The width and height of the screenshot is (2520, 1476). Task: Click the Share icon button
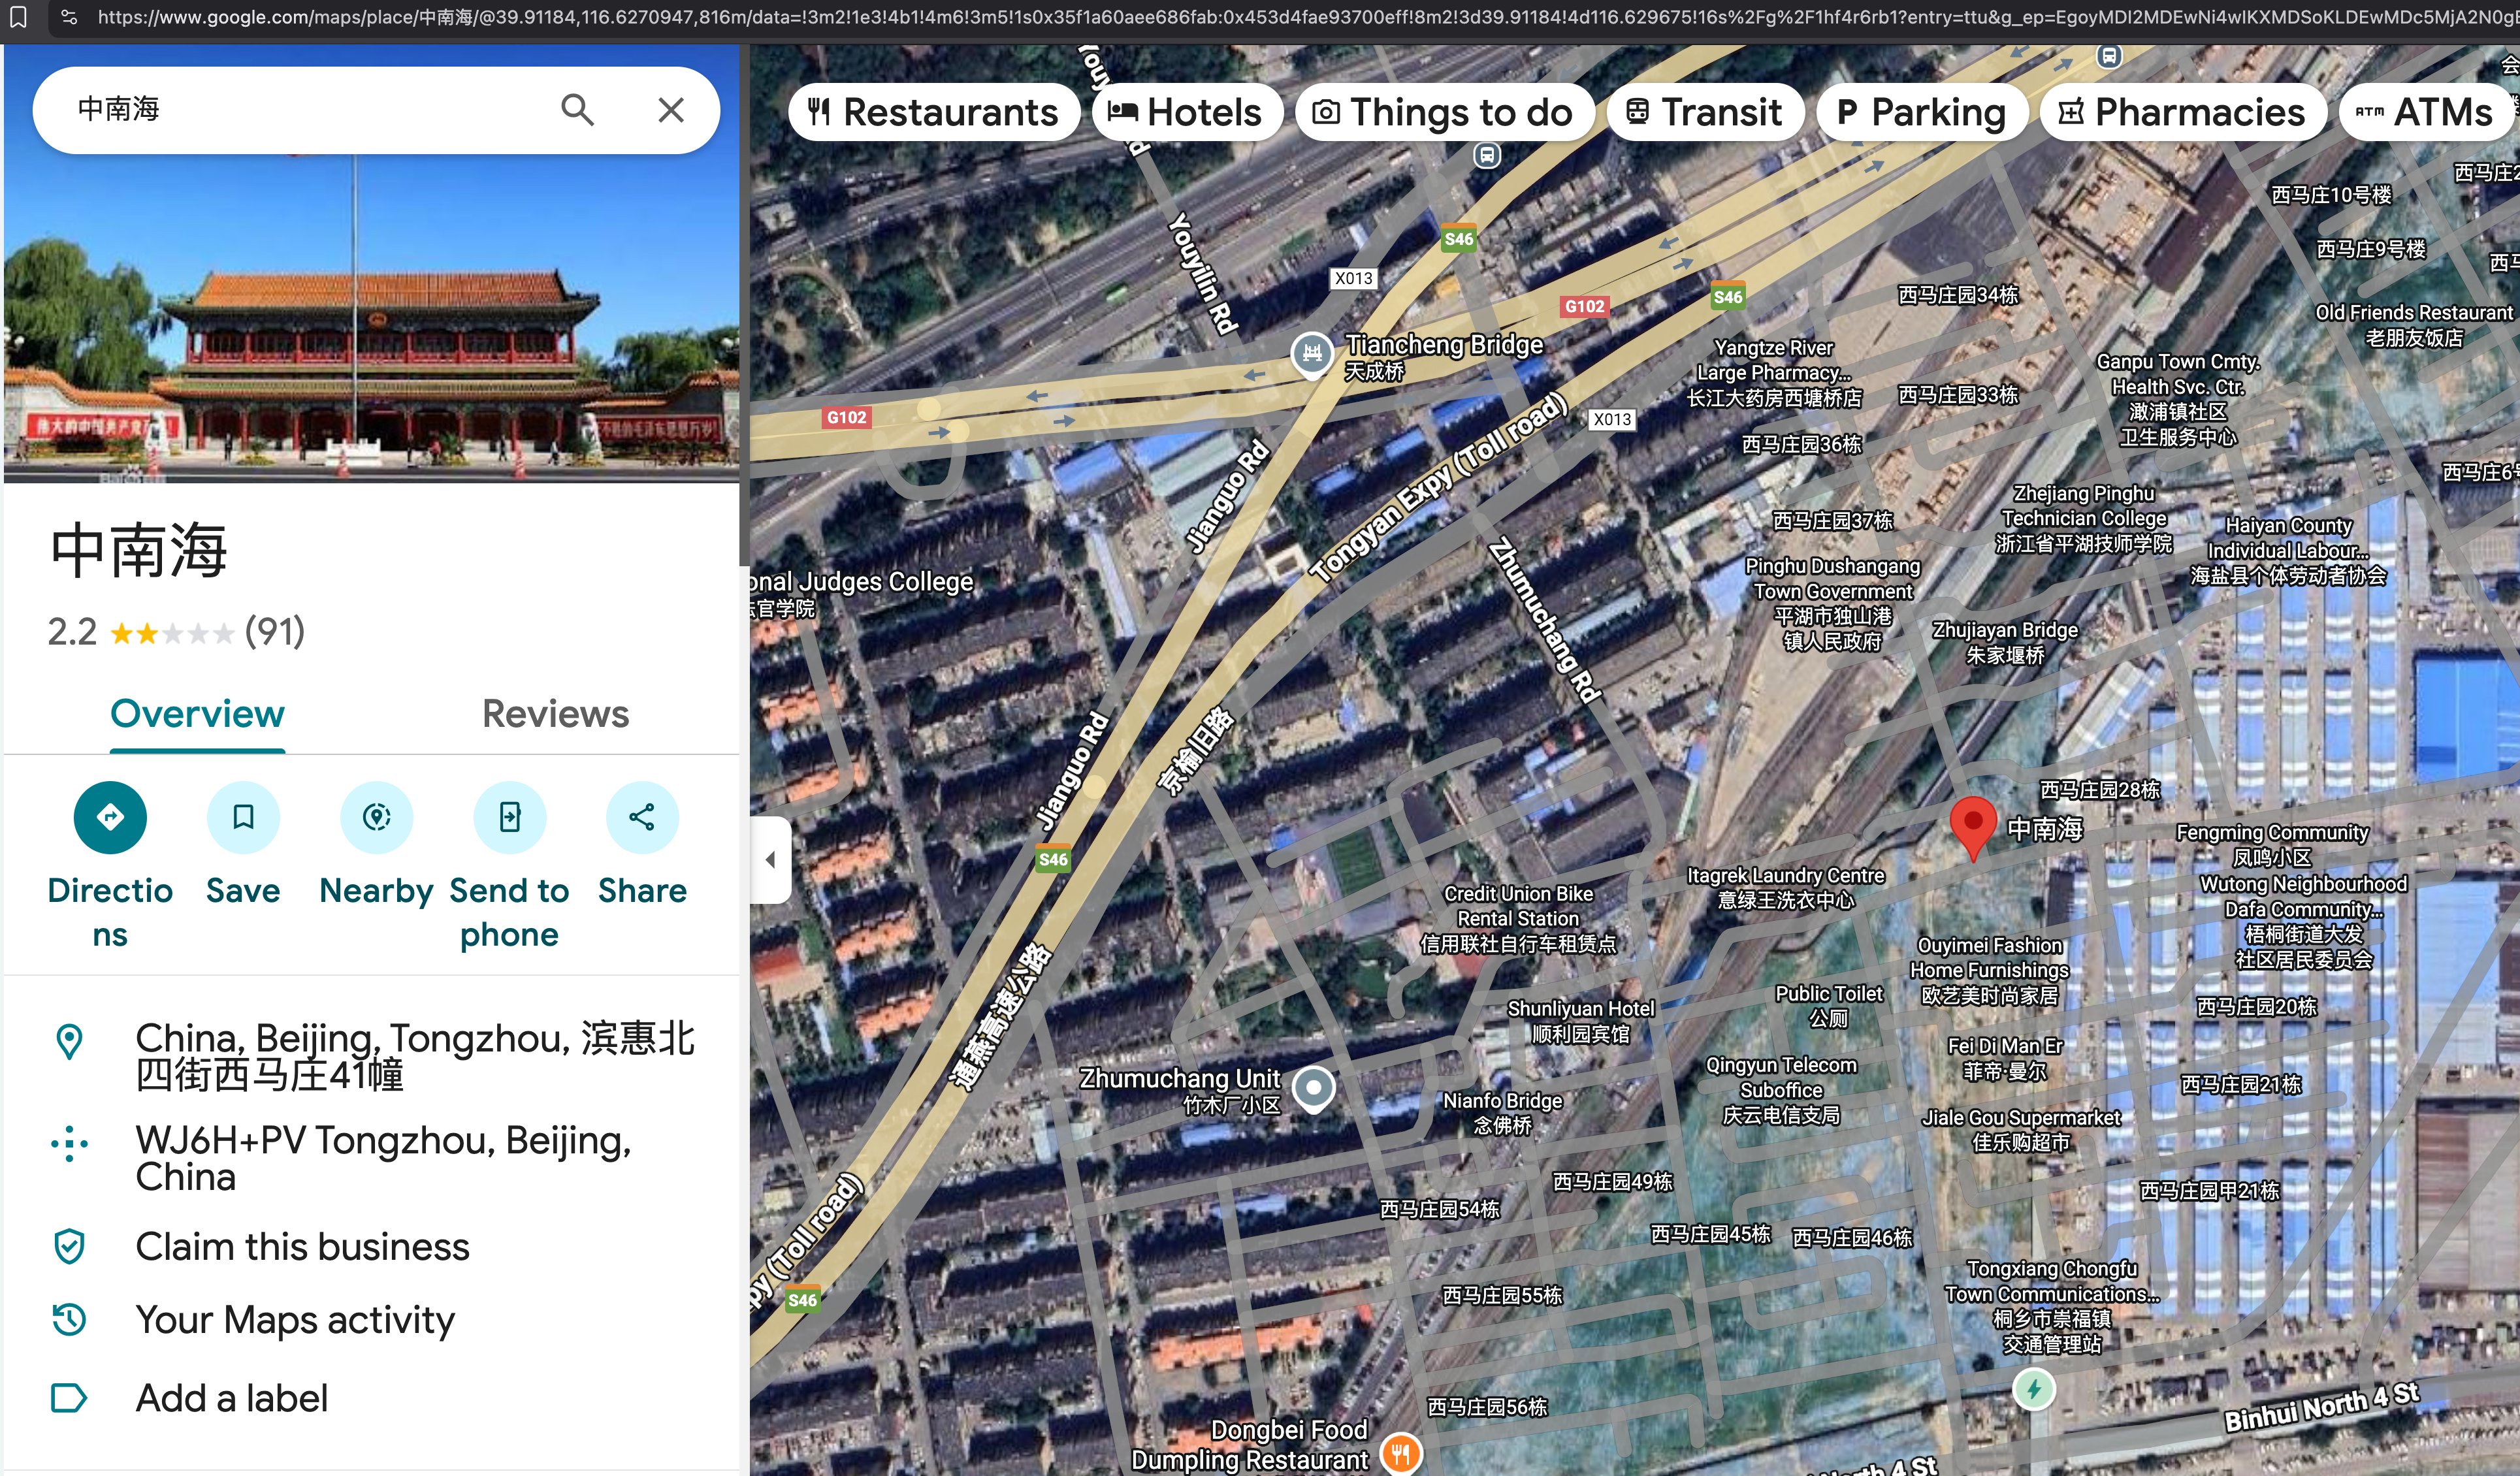coord(642,817)
